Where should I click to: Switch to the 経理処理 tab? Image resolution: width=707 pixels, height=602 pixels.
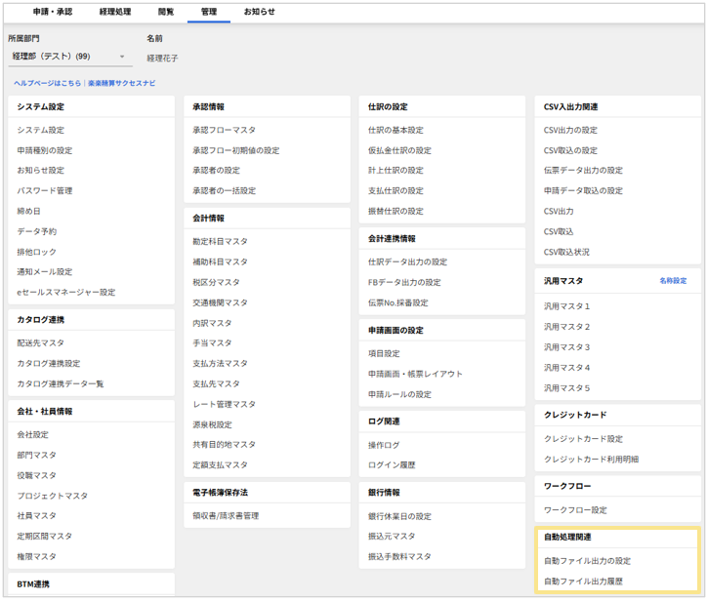tap(115, 12)
